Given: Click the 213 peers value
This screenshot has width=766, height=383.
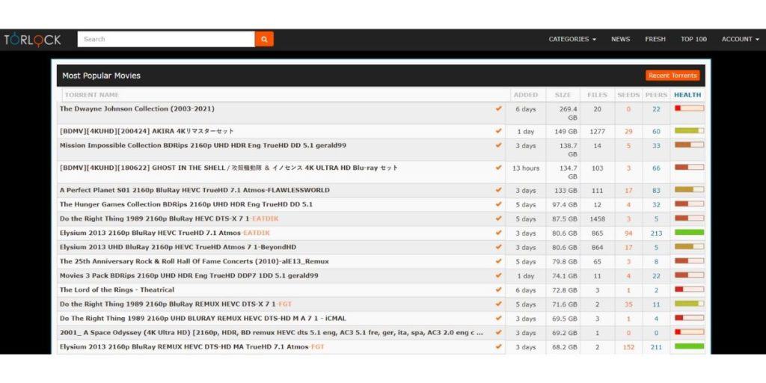Looking at the screenshot, I should (656, 233).
